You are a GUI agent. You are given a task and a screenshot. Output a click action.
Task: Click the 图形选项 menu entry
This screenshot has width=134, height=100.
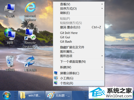(79, 56)
